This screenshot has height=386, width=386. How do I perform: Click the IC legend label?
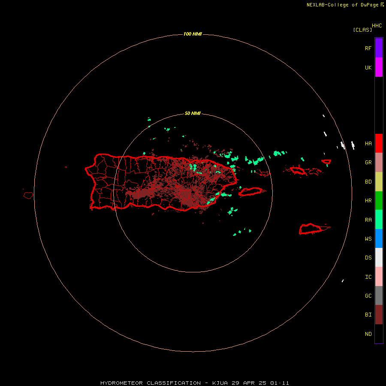coord(368,277)
